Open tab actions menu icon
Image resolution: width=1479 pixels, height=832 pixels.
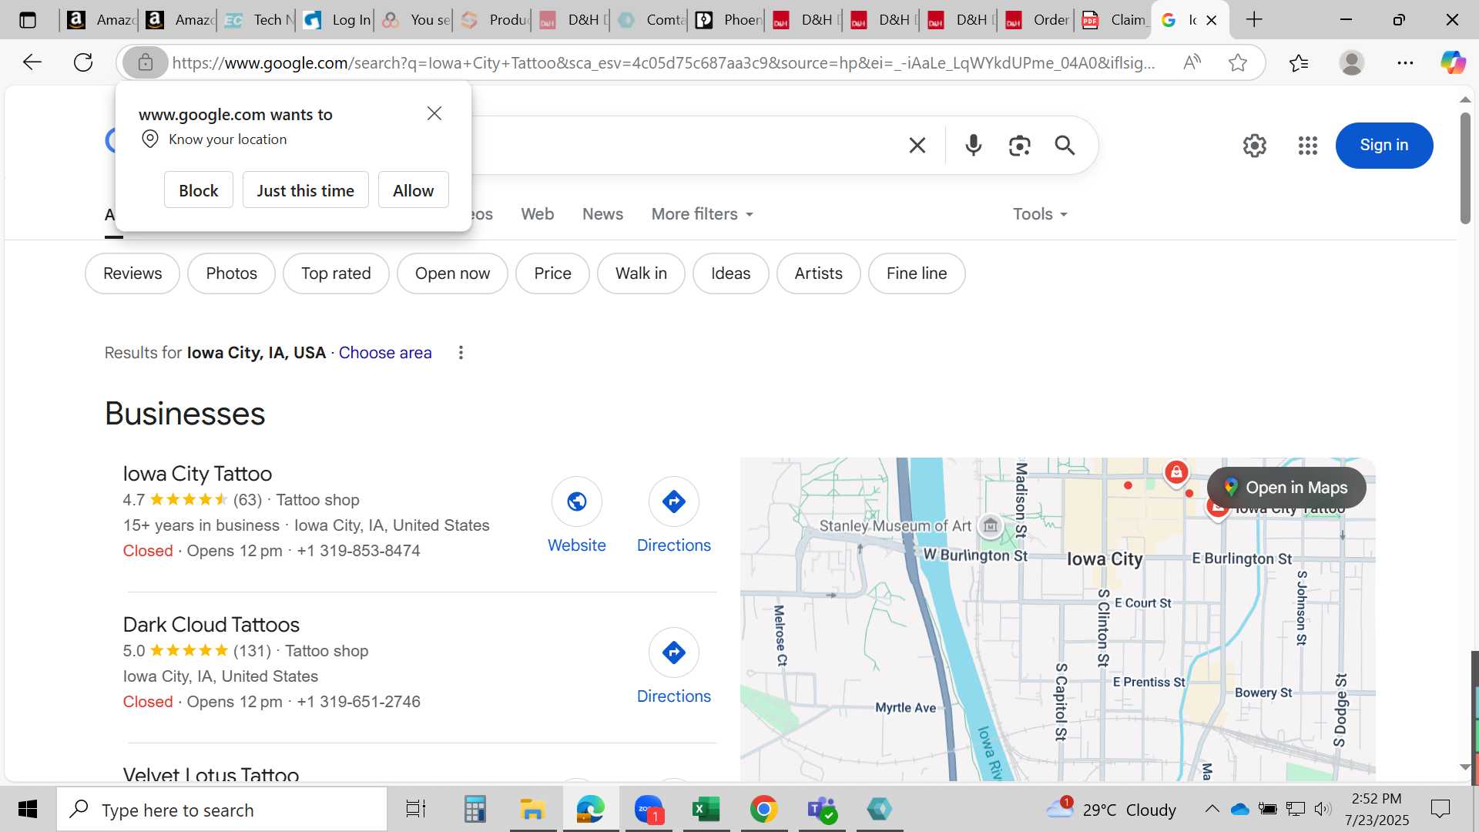28,20
